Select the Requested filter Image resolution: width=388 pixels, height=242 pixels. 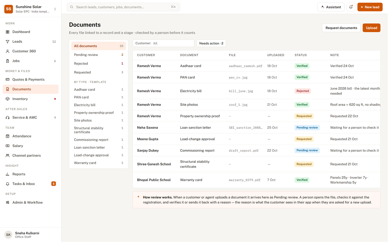(99, 72)
